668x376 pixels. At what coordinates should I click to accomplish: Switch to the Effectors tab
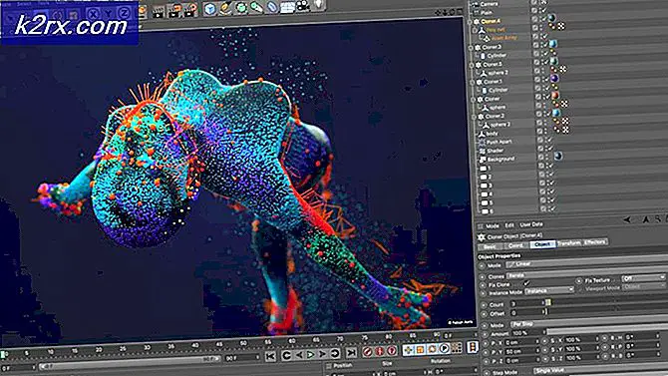[x=595, y=241]
